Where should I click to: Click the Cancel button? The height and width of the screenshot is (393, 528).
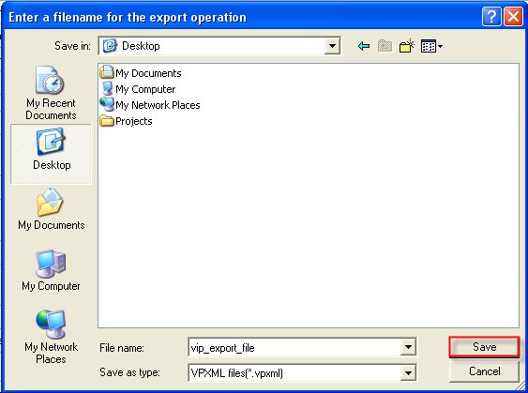(x=484, y=371)
